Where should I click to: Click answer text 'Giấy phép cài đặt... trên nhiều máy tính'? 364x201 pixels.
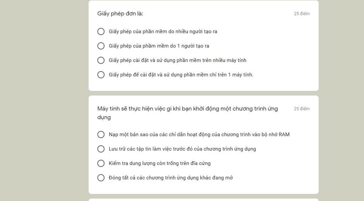(x=178, y=60)
